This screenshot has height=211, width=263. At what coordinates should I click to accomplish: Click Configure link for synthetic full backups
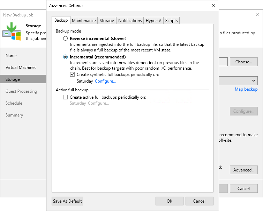click(105, 81)
